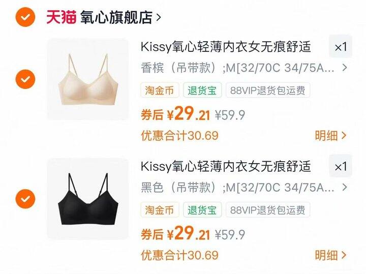The height and width of the screenshot is (274, 366).
Task: Uncheck the store-level select-all checkbox
Action: [x=25, y=17]
